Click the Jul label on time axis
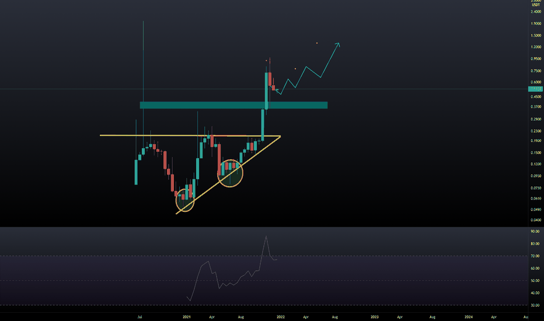The image size is (544, 321). point(140,317)
